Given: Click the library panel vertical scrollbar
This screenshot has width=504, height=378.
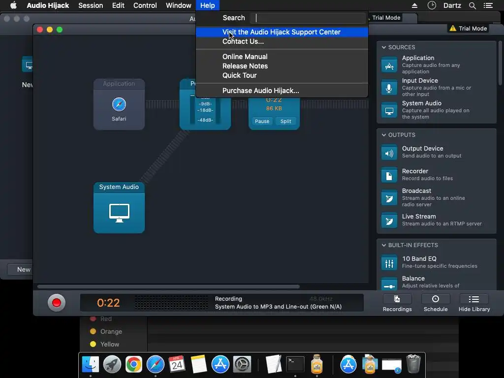Looking at the screenshot, I should (x=500, y=63).
